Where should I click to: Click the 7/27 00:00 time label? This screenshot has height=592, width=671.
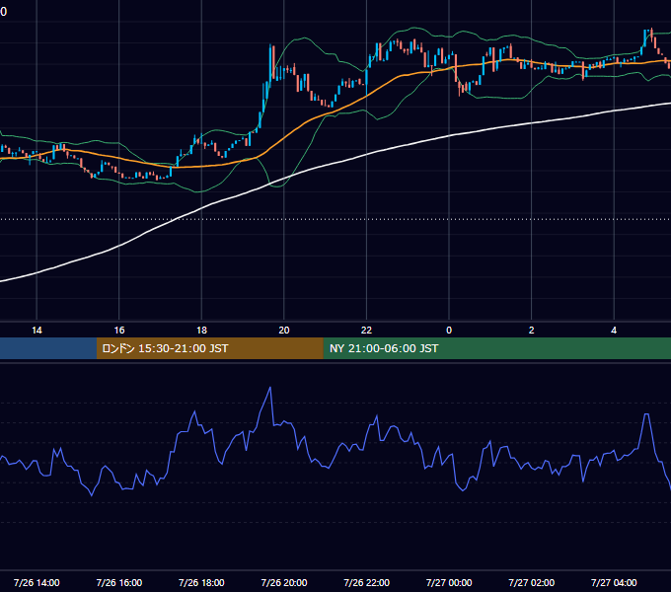tap(449, 582)
